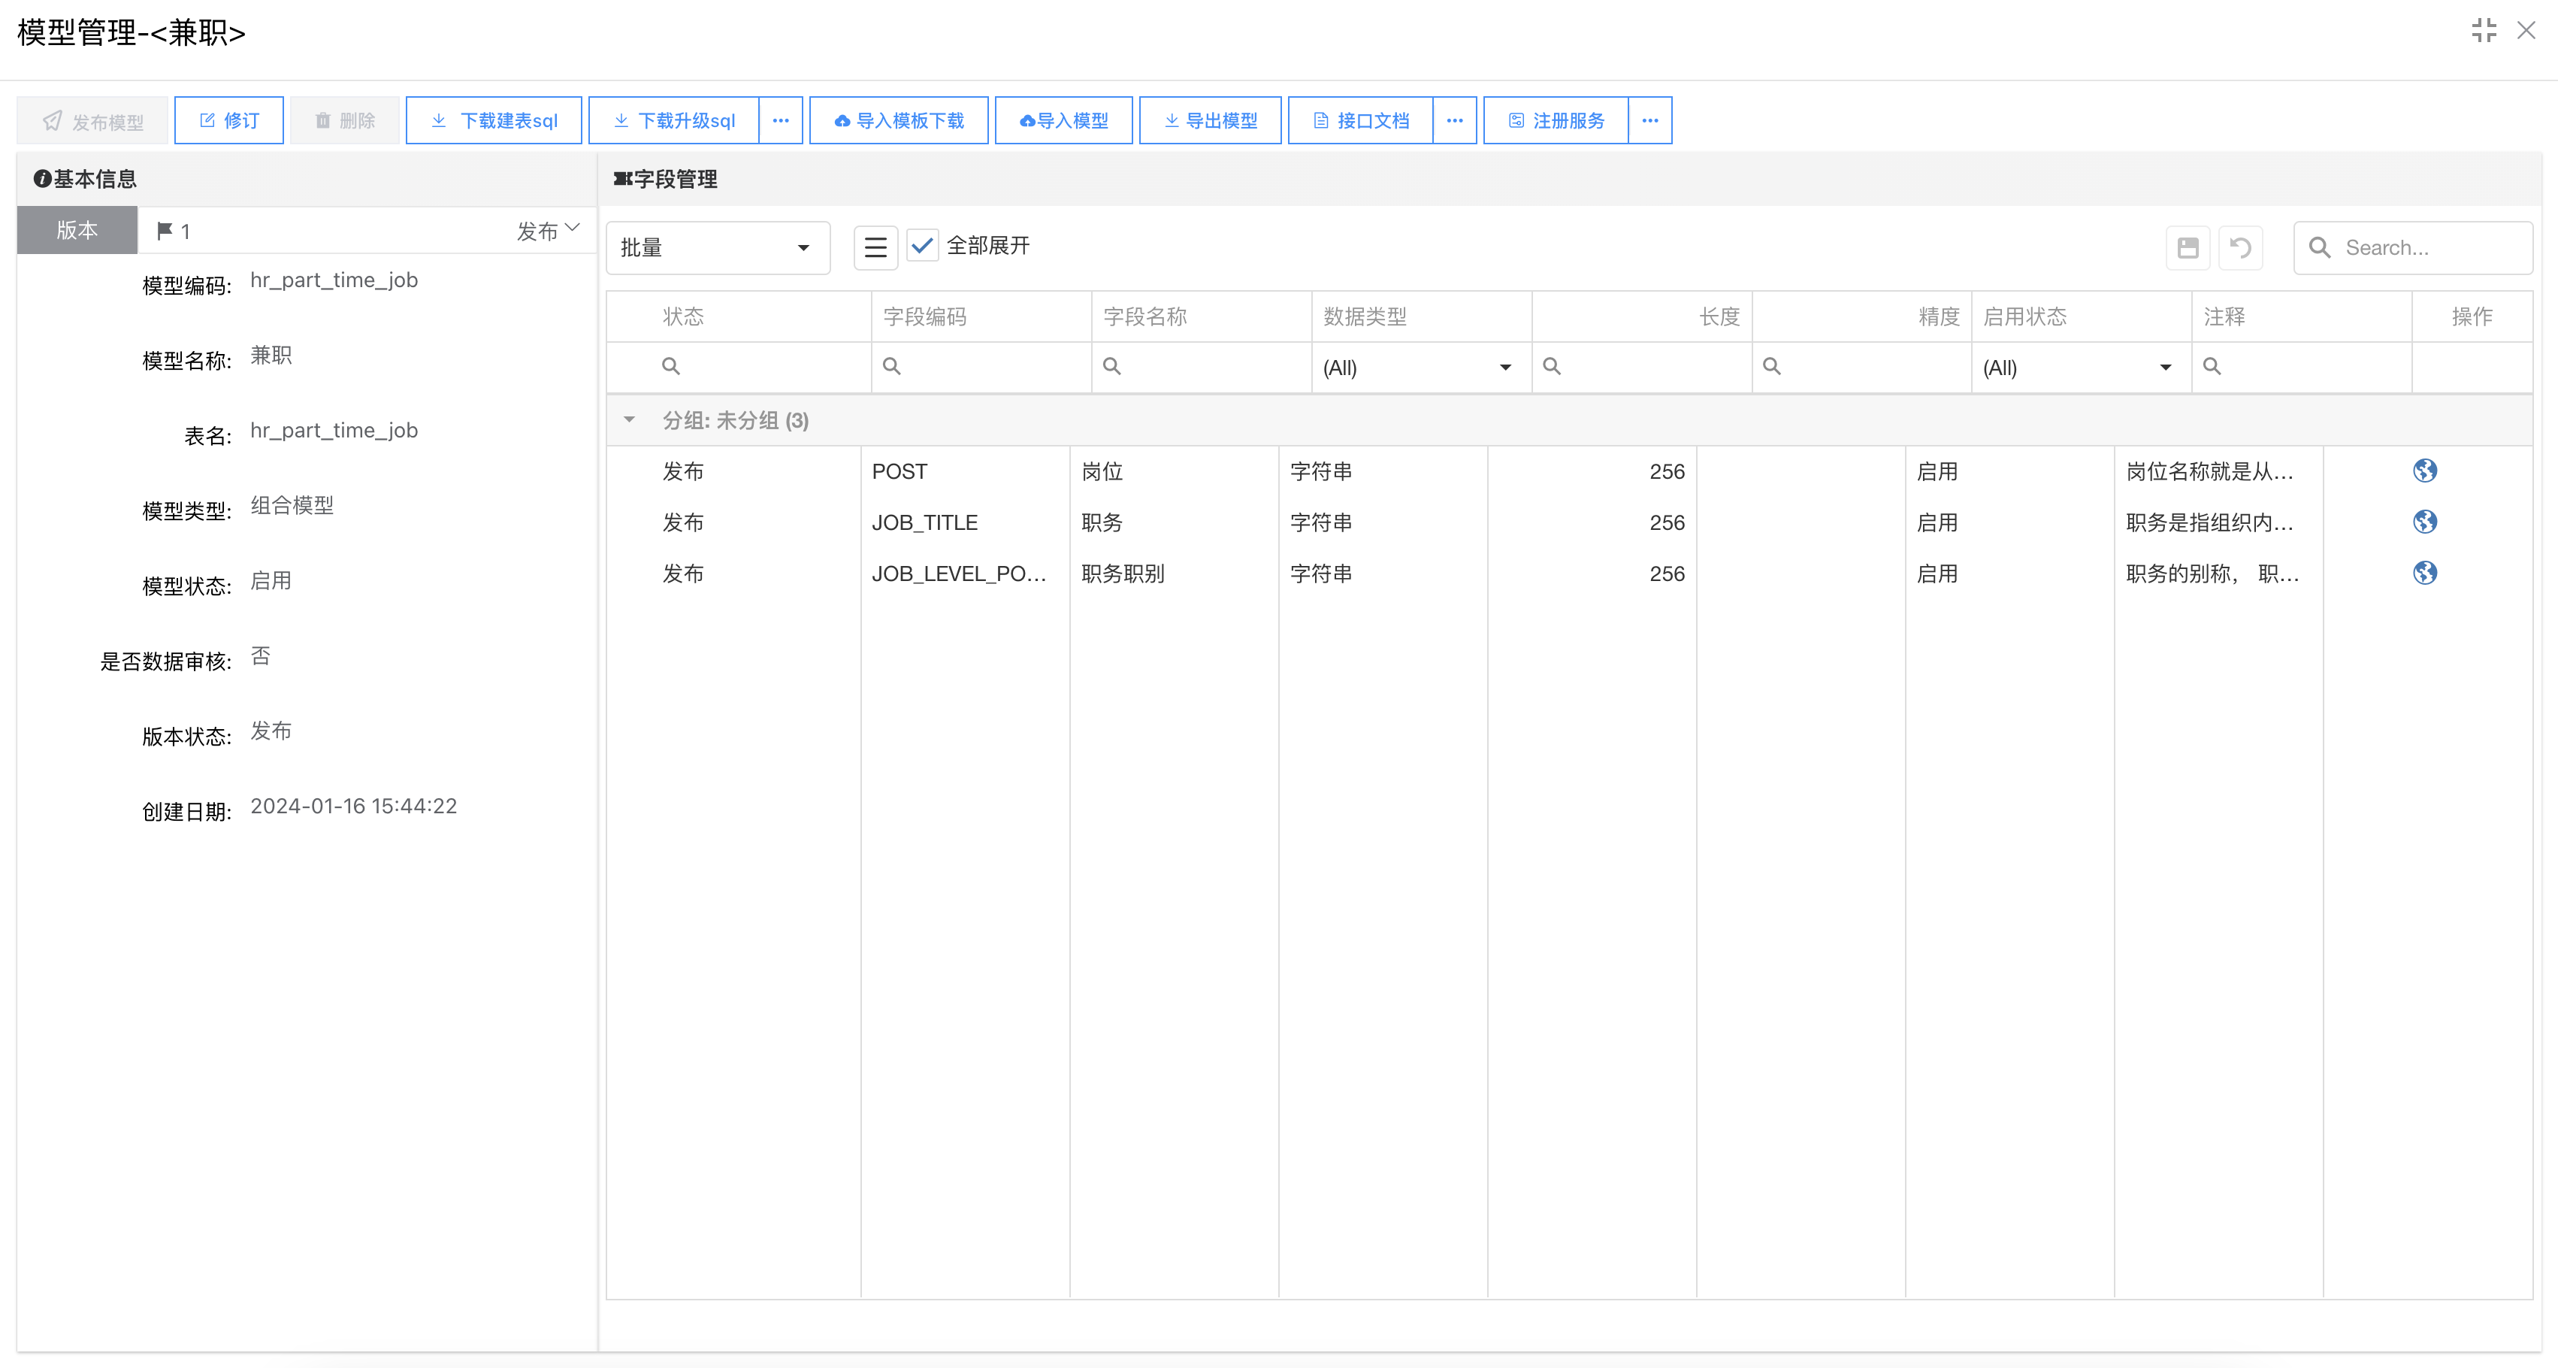
Task: Sort by the 状态 column header
Action: 739,317
